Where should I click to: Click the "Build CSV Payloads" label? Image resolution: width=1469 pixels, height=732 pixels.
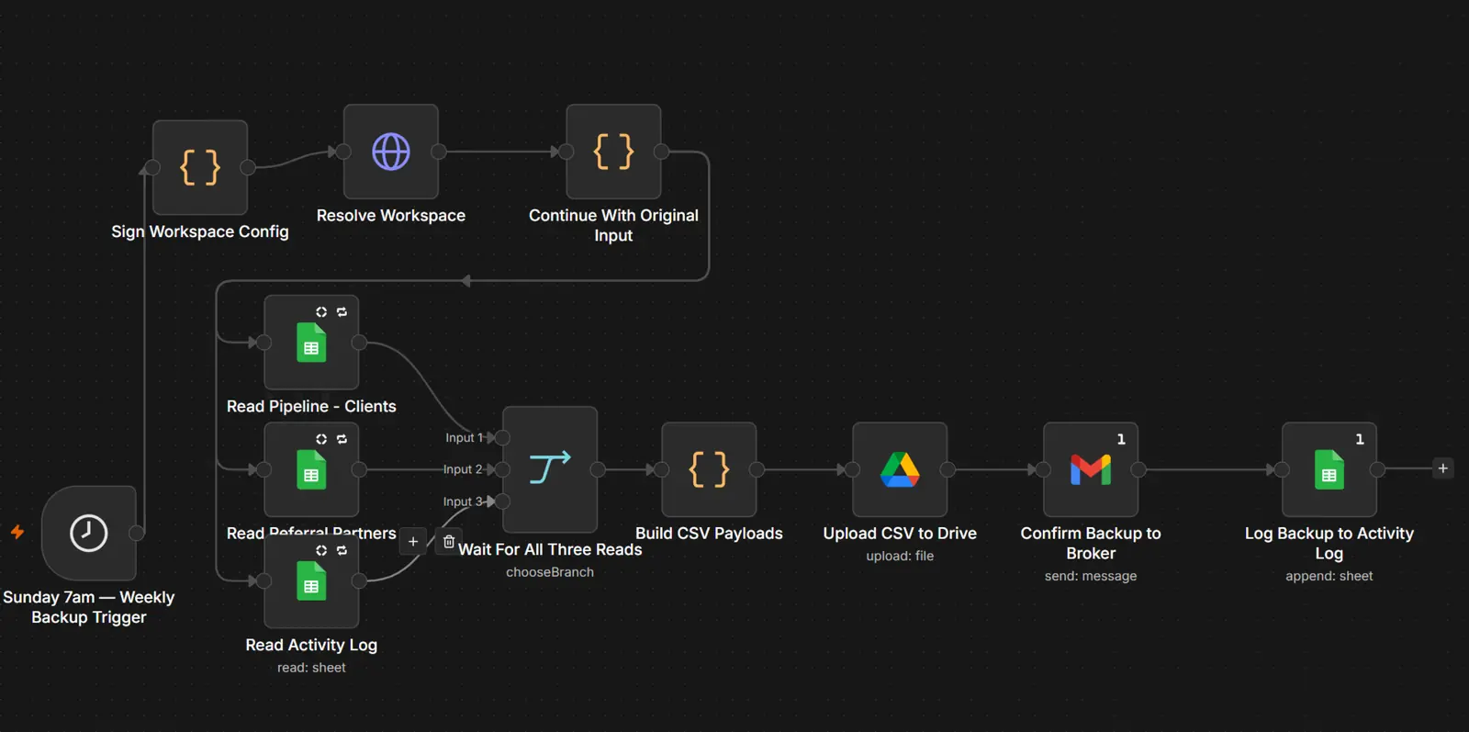(x=709, y=533)
